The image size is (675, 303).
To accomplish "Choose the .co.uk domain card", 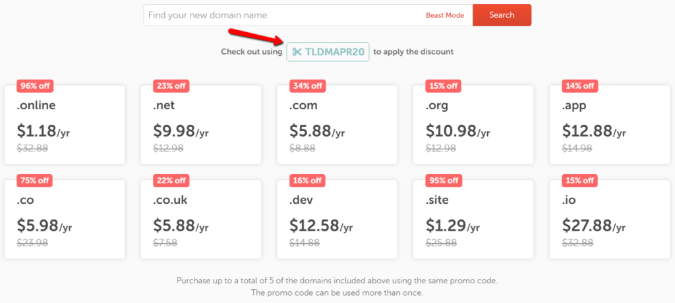I will [x=201, y=219].
